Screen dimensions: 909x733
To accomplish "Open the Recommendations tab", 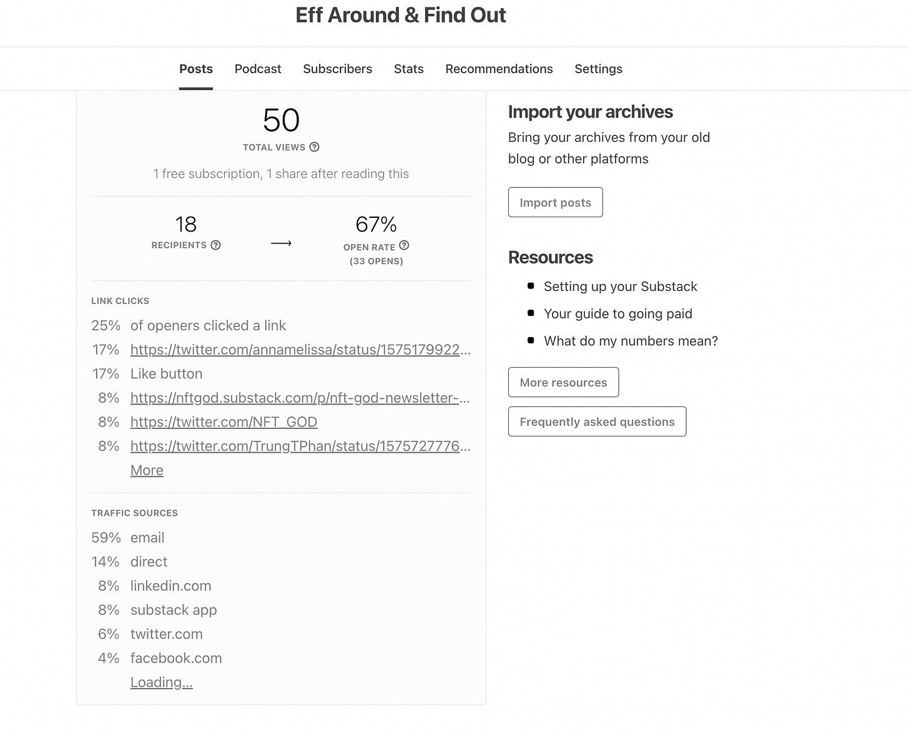I will pos(498,69).
